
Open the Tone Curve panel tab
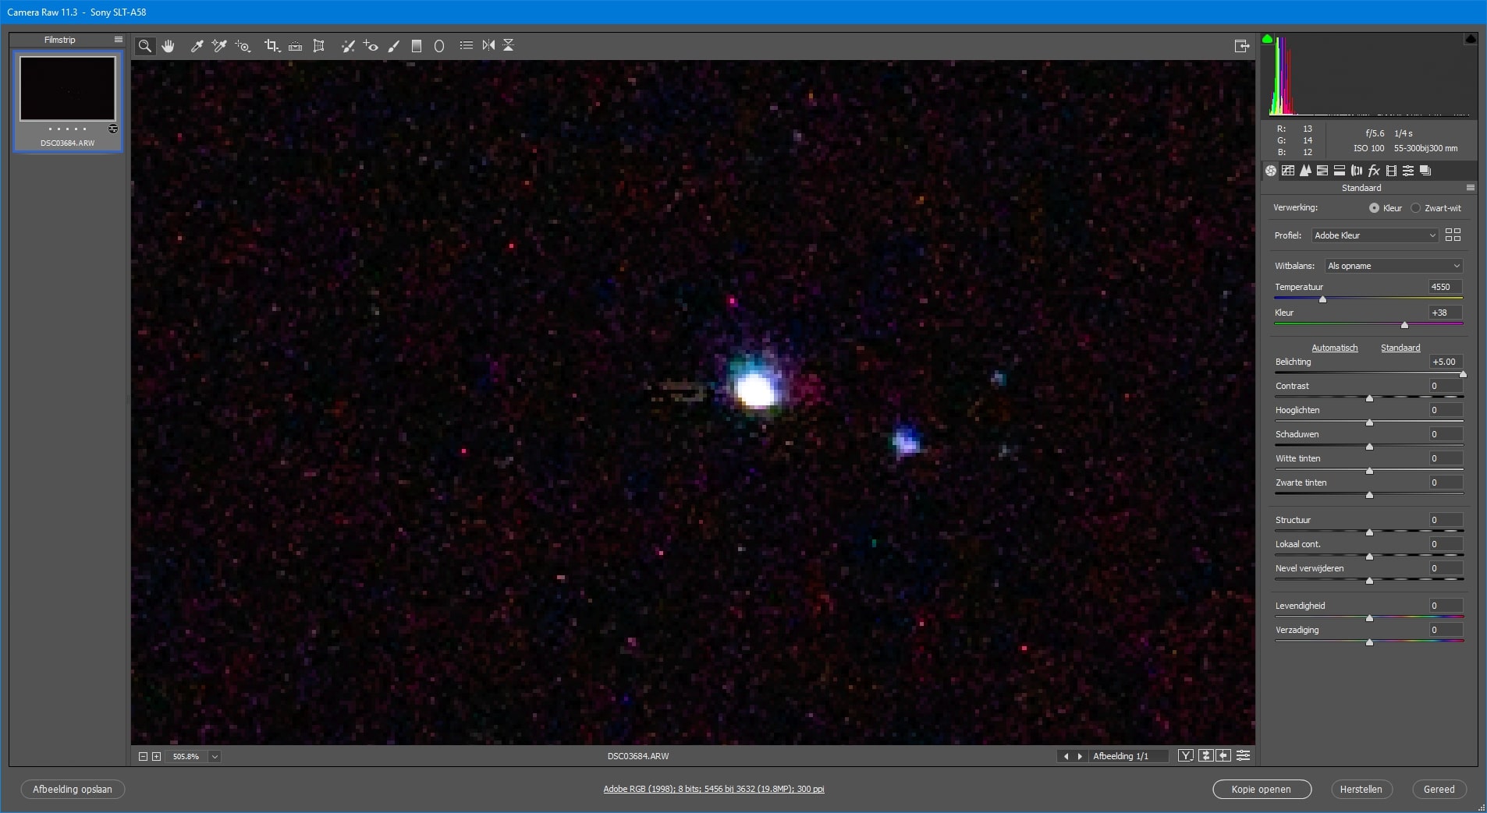pyautogui.click(x=1288, y=171)
